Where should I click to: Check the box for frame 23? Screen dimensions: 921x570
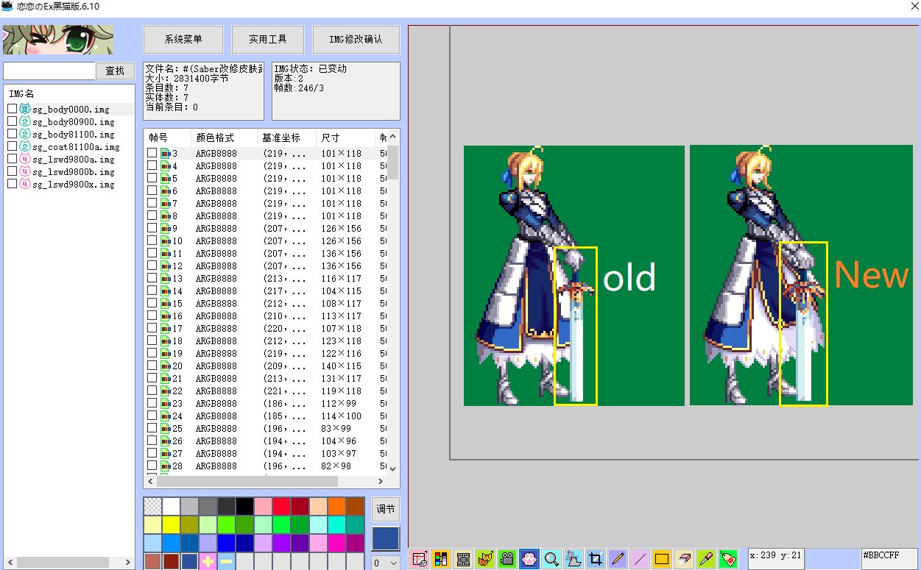(152, 403)
